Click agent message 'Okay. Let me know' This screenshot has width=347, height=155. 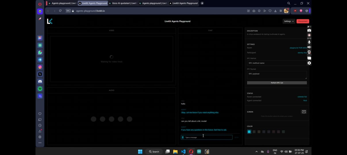(x=200, y=113)
